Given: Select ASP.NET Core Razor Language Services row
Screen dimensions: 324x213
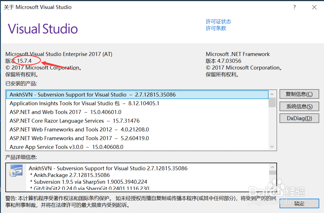Looking at the screenshot, I should pyautogui.click(x=137, y=121).
